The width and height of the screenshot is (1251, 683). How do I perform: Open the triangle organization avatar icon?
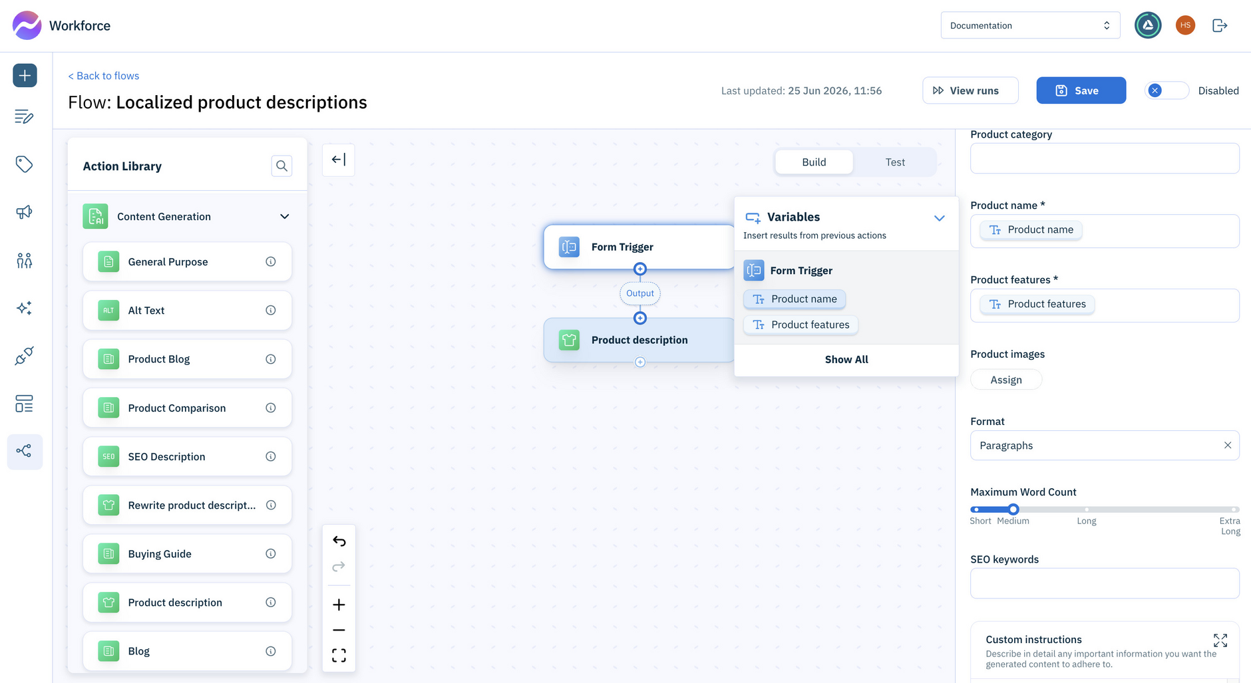pyautogui.click(x=1148, y=25)
